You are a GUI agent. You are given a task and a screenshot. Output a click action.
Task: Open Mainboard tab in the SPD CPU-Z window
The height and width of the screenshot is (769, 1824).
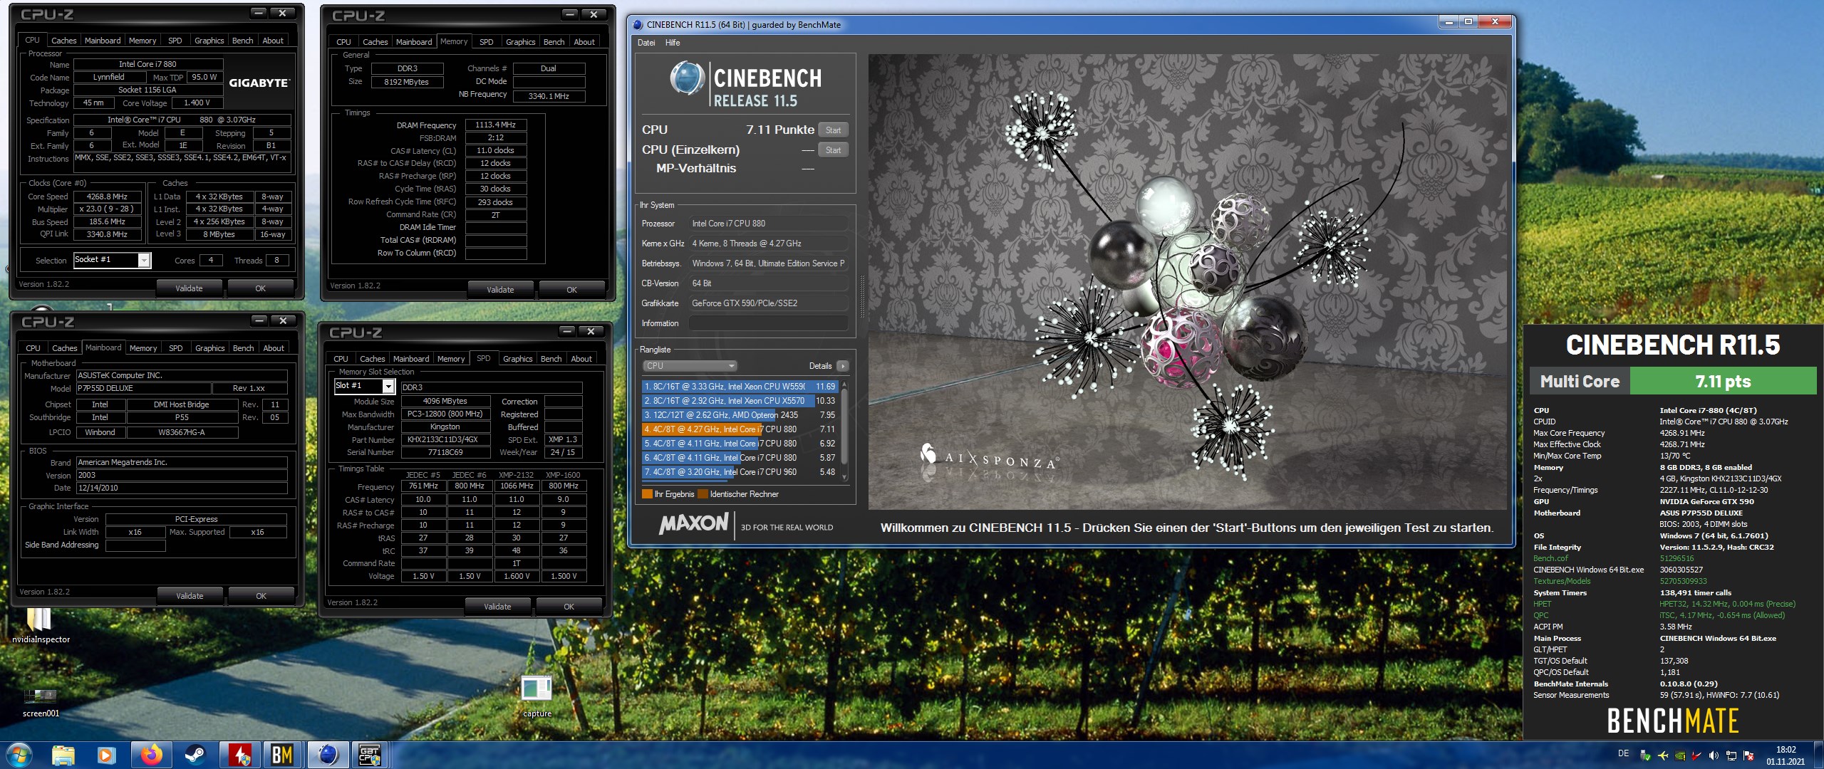tap(411, 359)
